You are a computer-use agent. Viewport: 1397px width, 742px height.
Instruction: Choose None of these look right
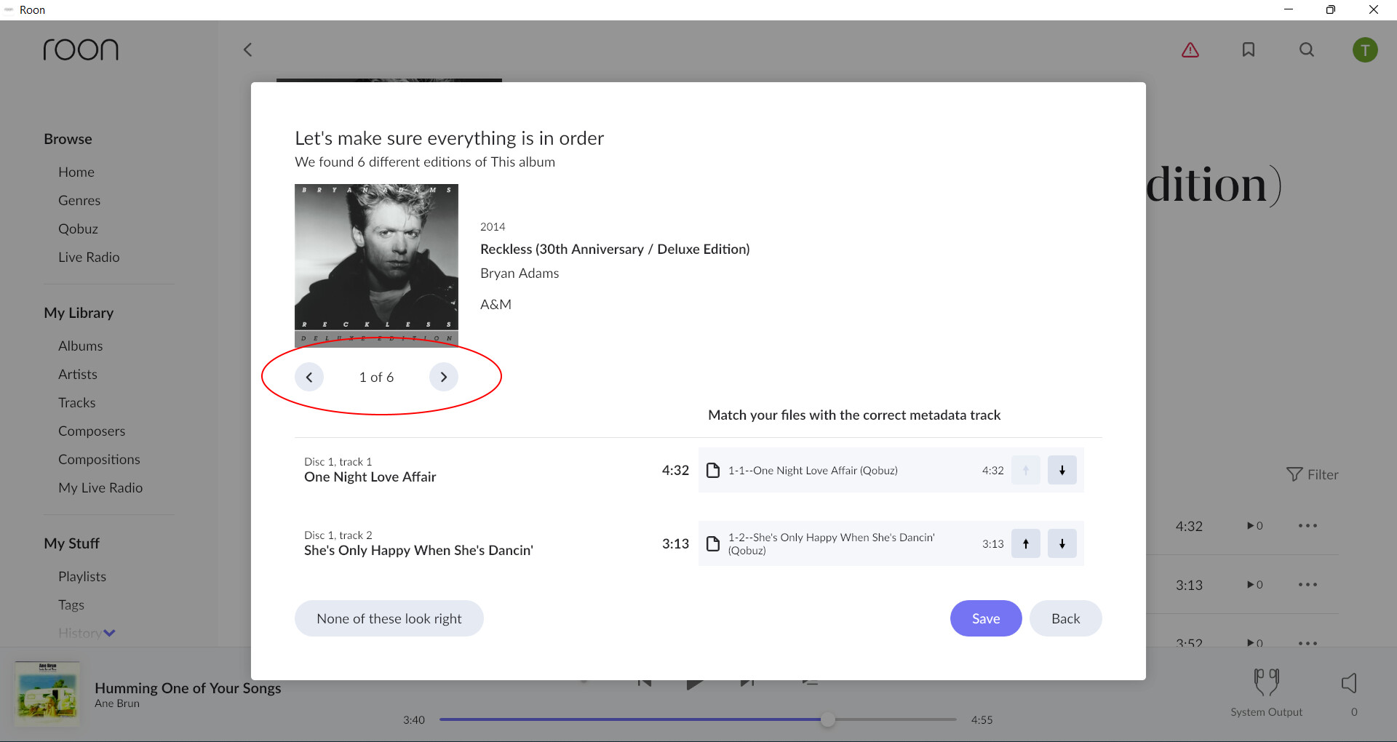click(x=389, y=618)
